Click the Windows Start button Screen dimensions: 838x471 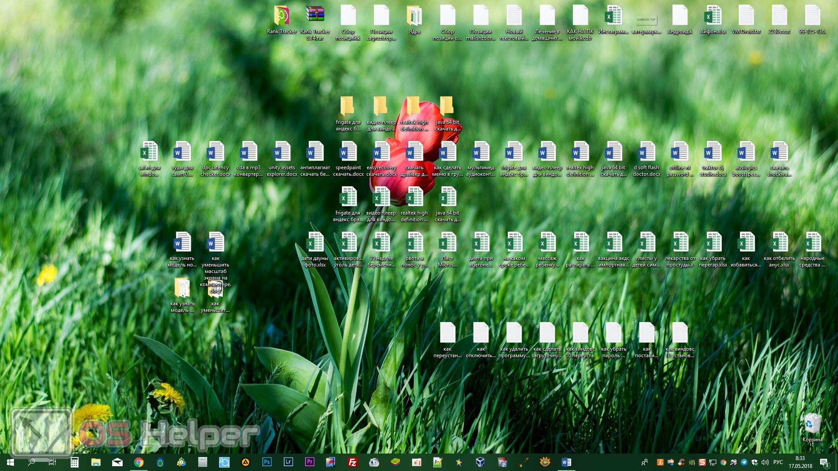(x=10, y=462)
